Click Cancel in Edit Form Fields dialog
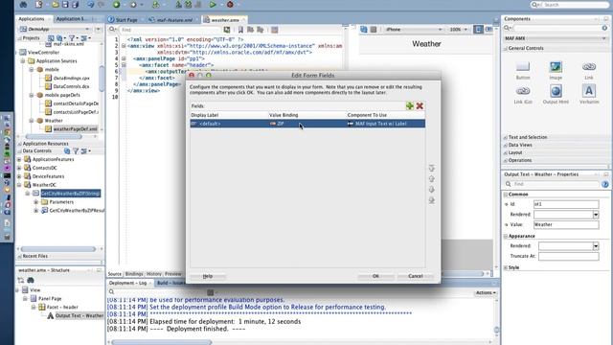 415,276
